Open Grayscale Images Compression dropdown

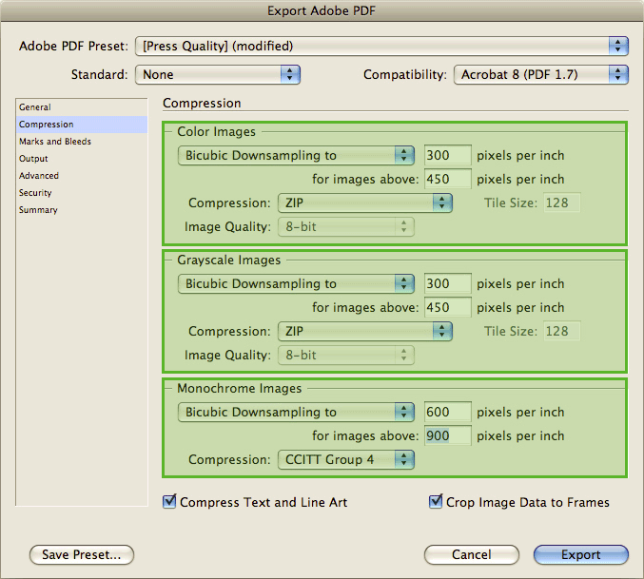[364, 331]
